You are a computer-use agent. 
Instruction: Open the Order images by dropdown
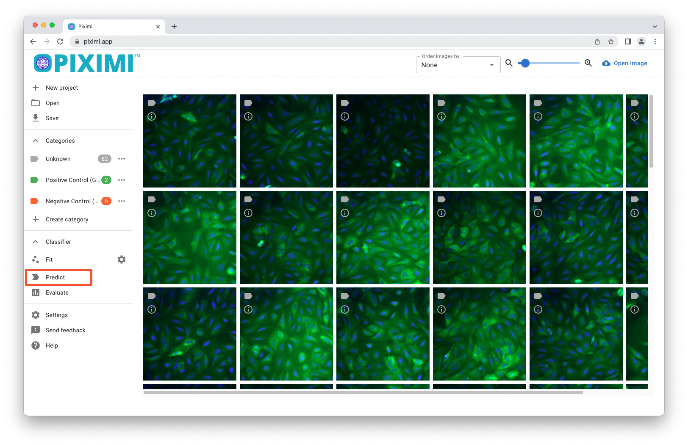click(x=458, y=65)
